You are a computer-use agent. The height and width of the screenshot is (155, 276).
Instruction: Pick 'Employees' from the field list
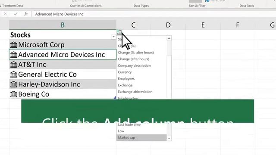click(x=126, y=78)
